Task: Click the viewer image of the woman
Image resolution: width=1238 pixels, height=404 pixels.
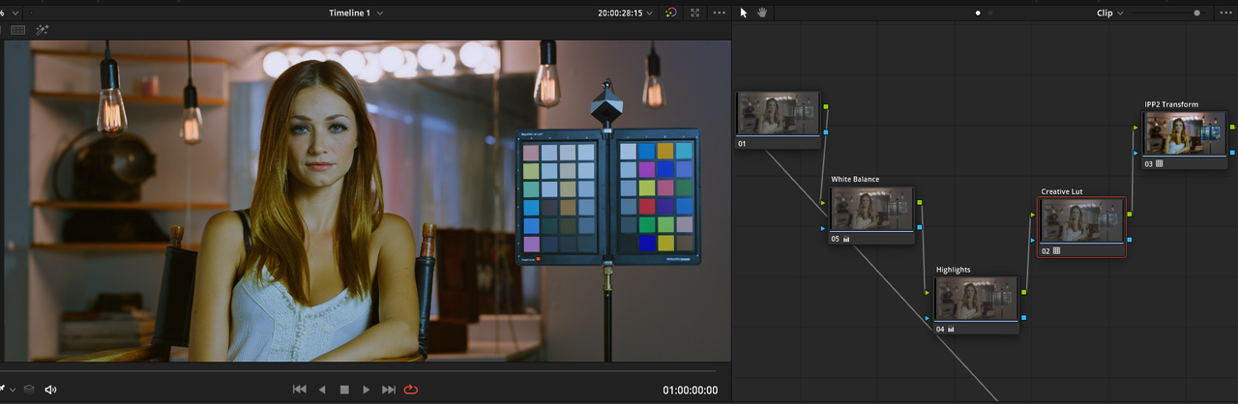Action: (x=367, y=201)
